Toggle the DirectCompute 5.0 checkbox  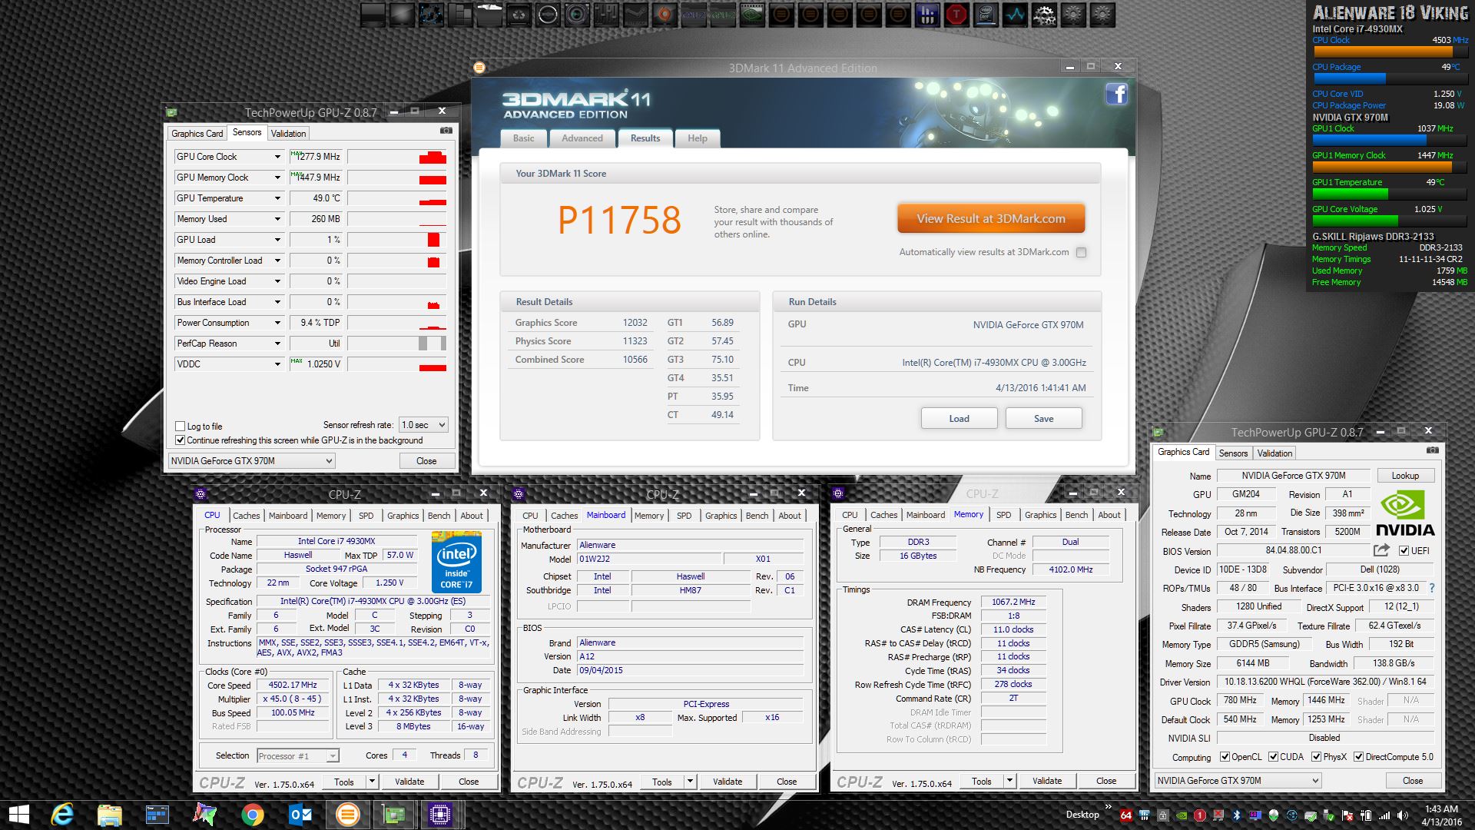(x=1358, y=757)
